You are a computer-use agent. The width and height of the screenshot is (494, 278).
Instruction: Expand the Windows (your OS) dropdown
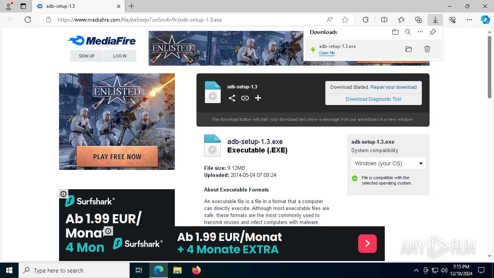click(x=388, y=163)
